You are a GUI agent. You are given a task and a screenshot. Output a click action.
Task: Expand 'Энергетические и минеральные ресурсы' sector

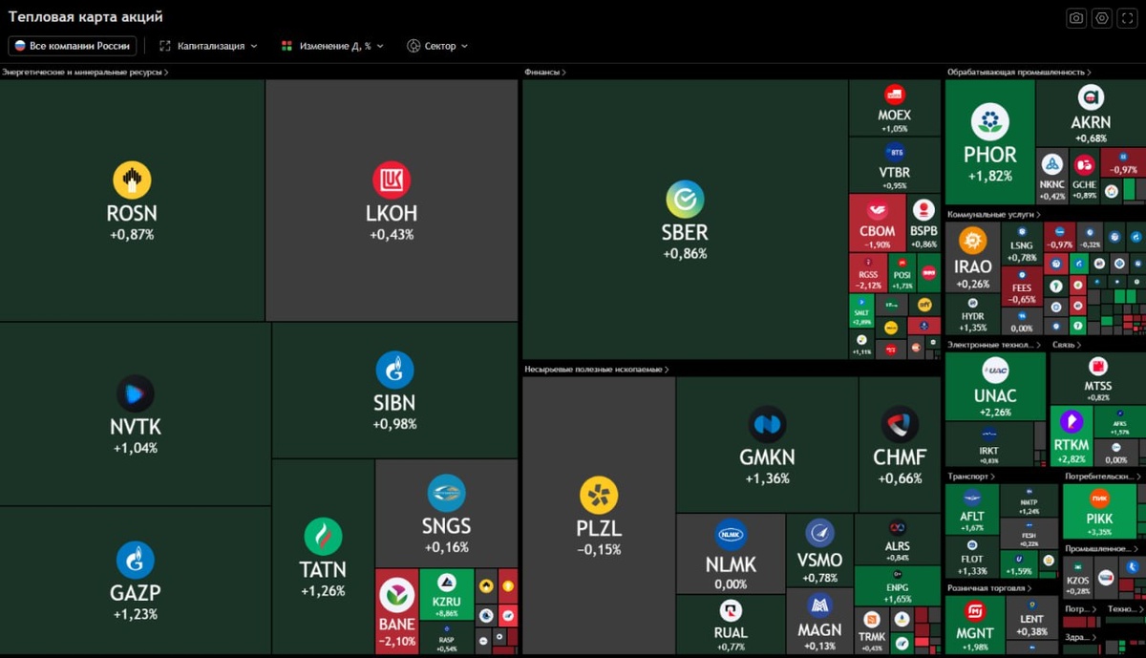(x=85, y=72)
